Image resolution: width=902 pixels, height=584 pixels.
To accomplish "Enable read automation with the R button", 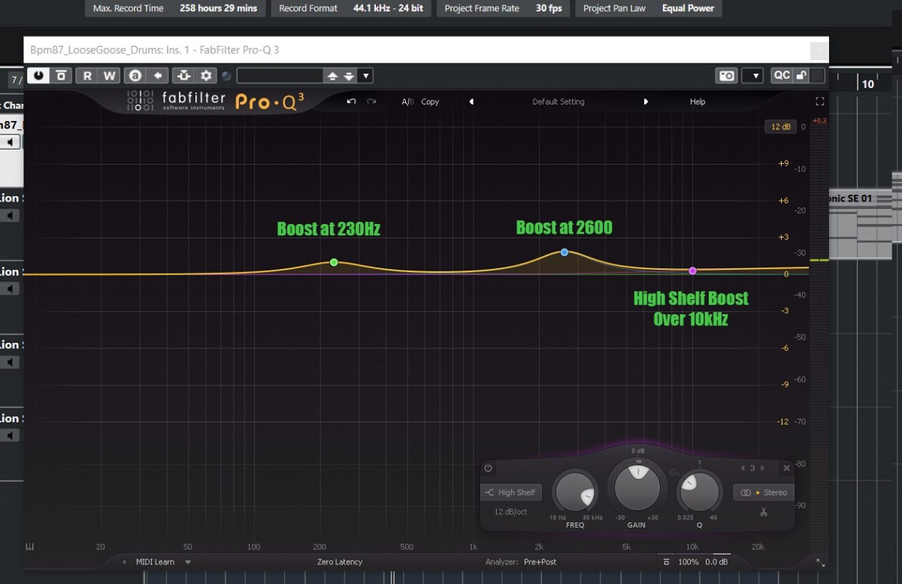I will [x=87, y=75].
